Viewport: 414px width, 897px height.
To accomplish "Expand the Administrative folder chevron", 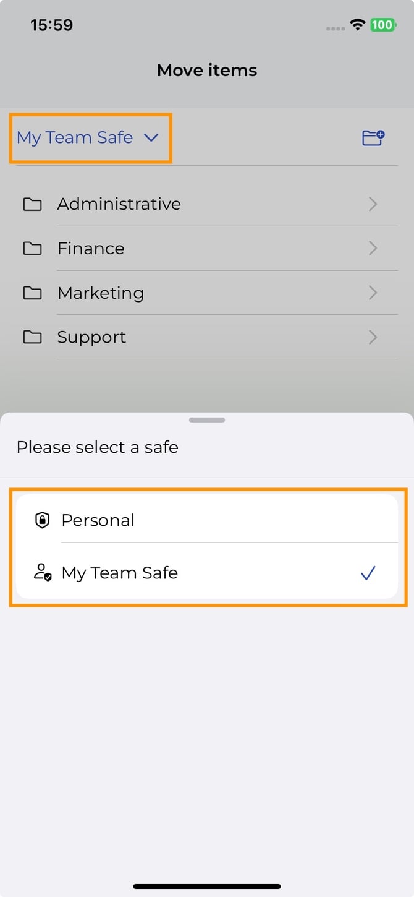I will point(373,204).
